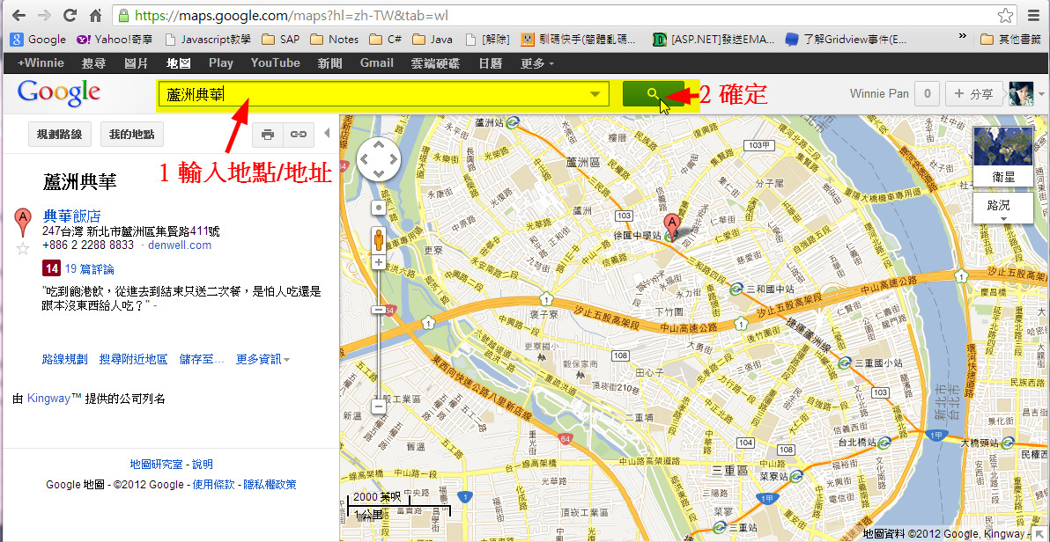Image resolution: width=1050 pixels, height=542 pixels.
Task: Click the 儲存至... link
Action: click(x=202, y=359)
